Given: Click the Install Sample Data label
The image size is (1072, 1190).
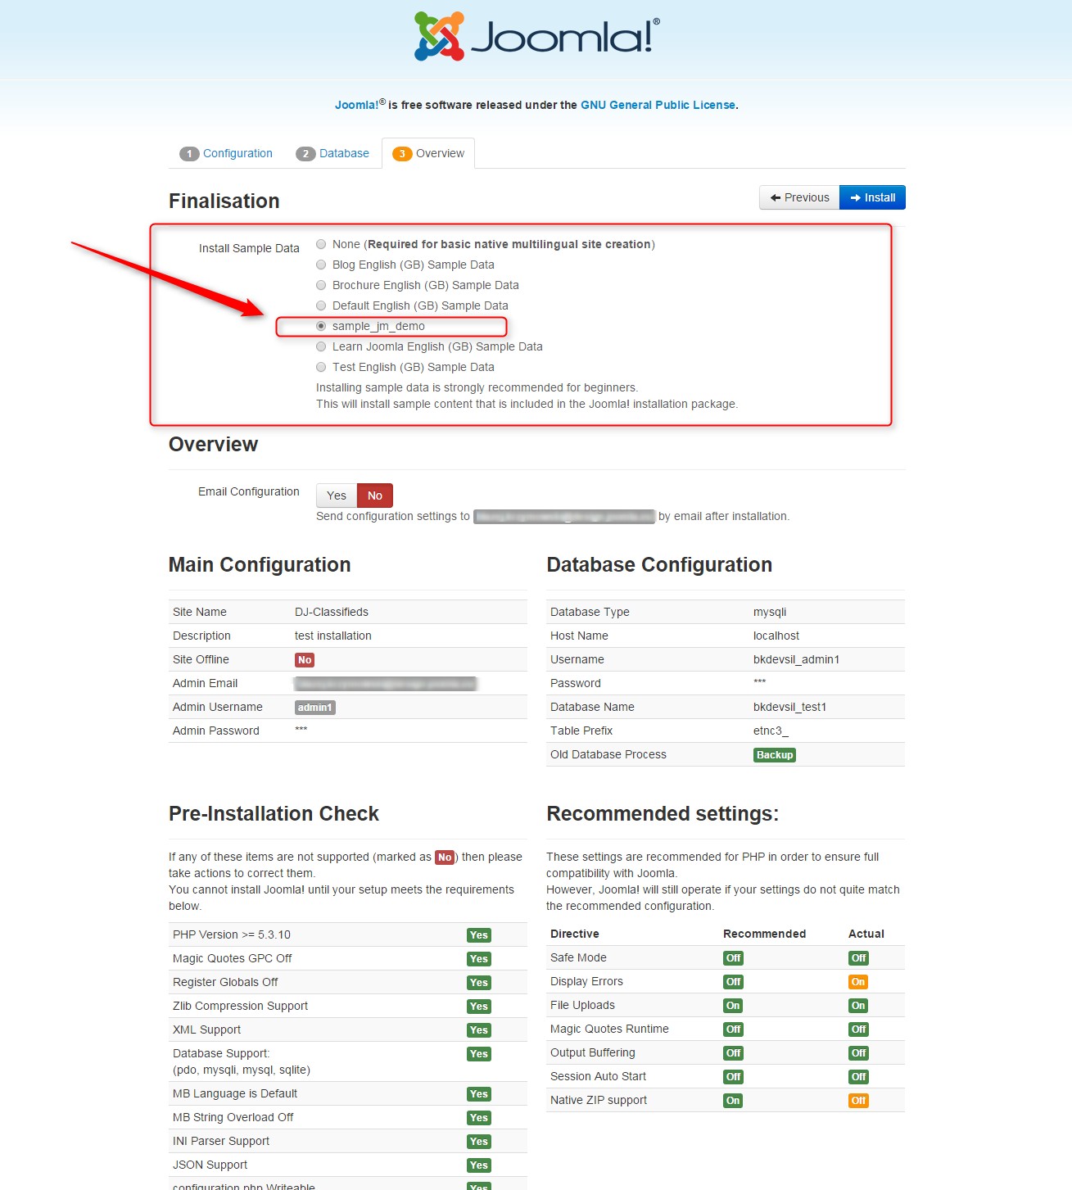Looking at the screenshot, I should [x=249, y=248].
